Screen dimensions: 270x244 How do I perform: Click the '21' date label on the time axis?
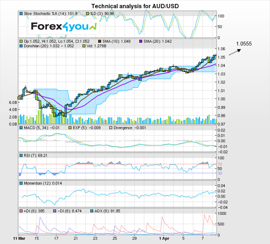click(75, 239)
